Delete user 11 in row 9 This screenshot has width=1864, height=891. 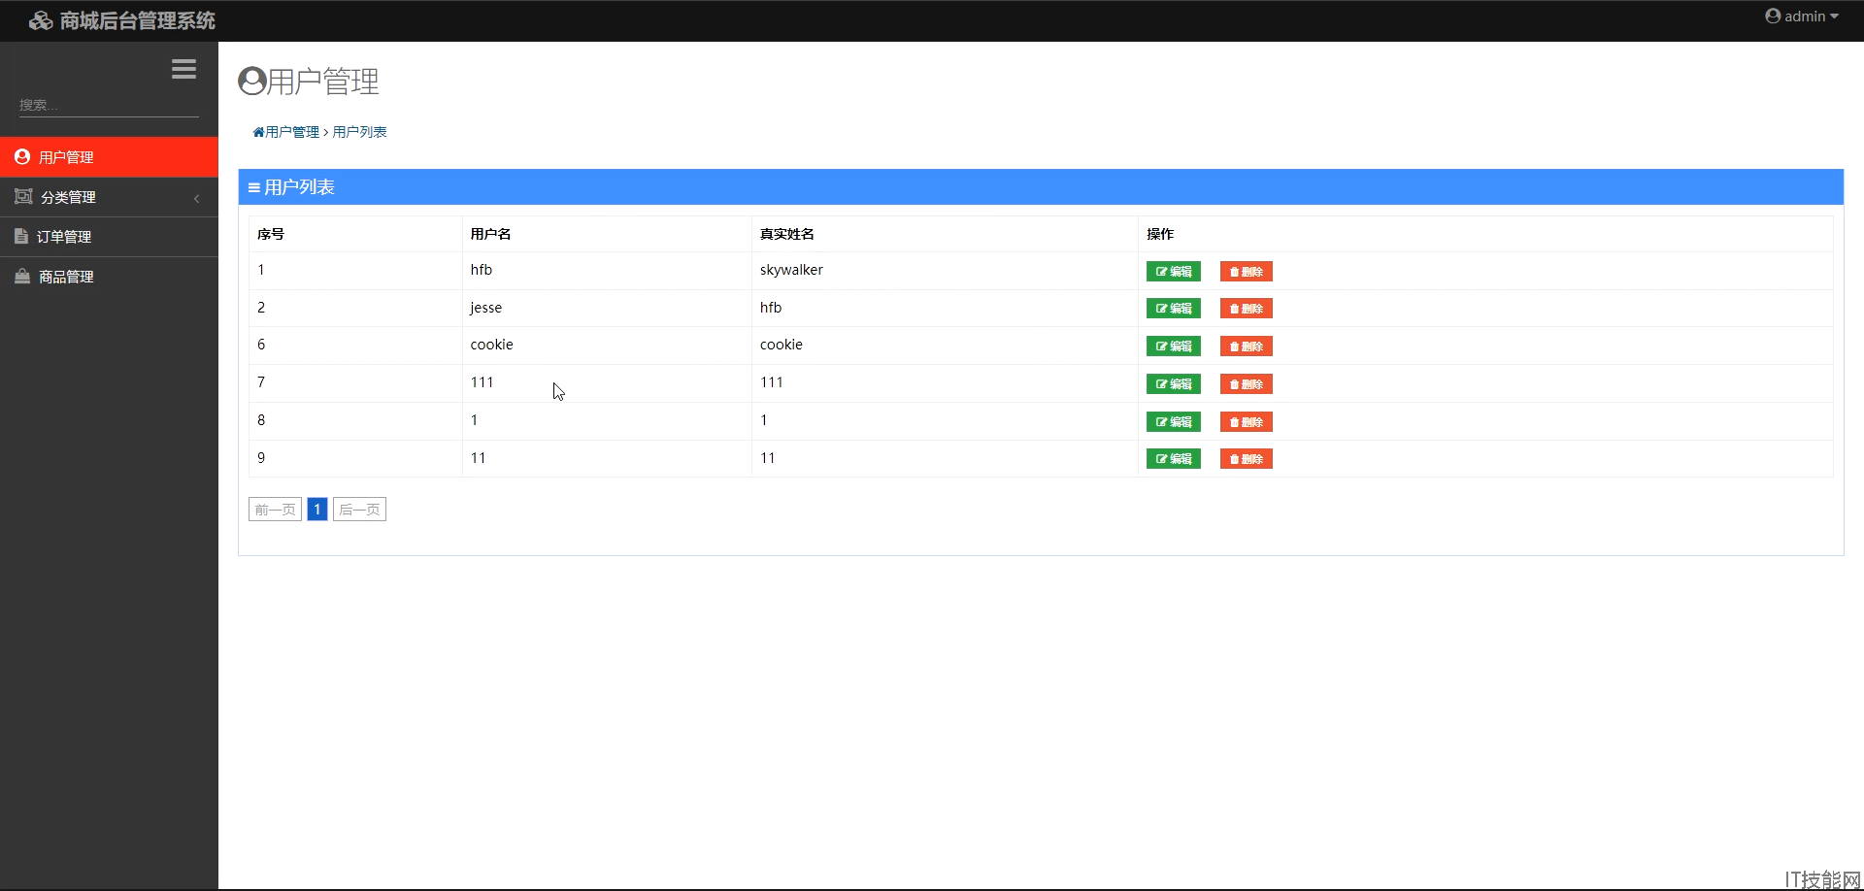click(1246, 459)
